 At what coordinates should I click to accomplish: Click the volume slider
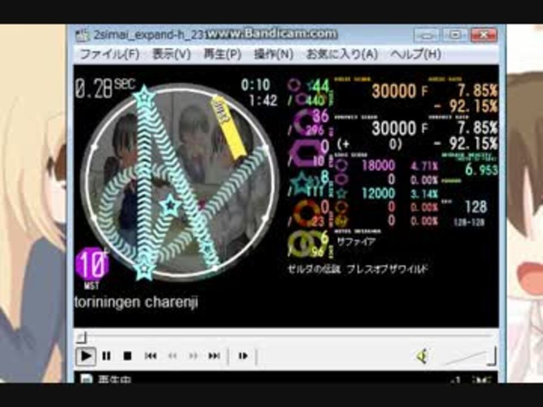[x=469, y=357]
